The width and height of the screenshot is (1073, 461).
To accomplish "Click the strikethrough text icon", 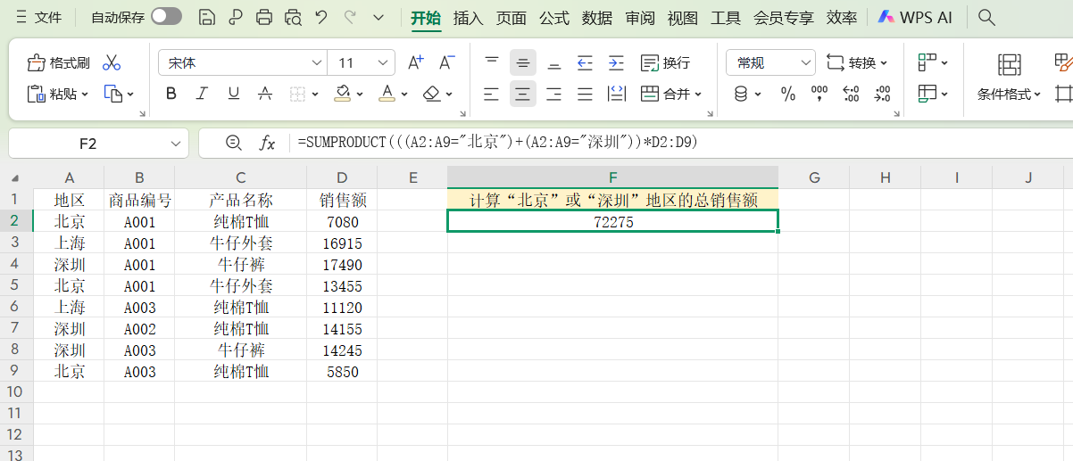I will tap(264, 94).
